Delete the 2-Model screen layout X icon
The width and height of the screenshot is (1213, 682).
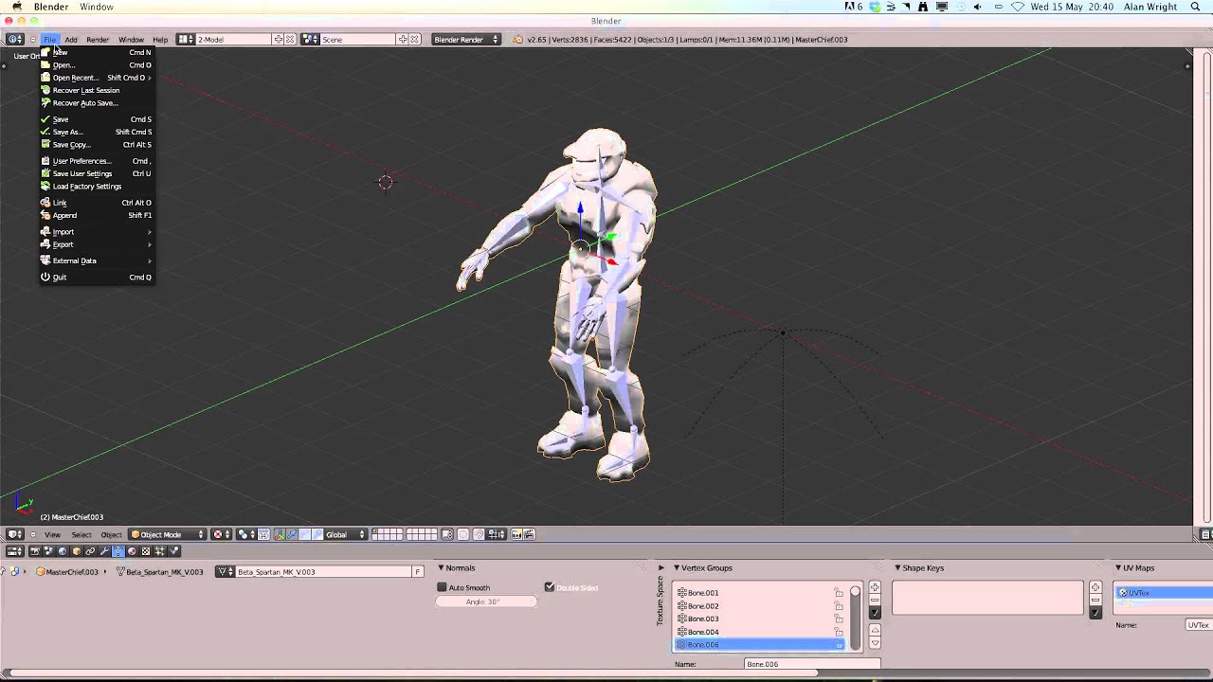pos(290,40)
